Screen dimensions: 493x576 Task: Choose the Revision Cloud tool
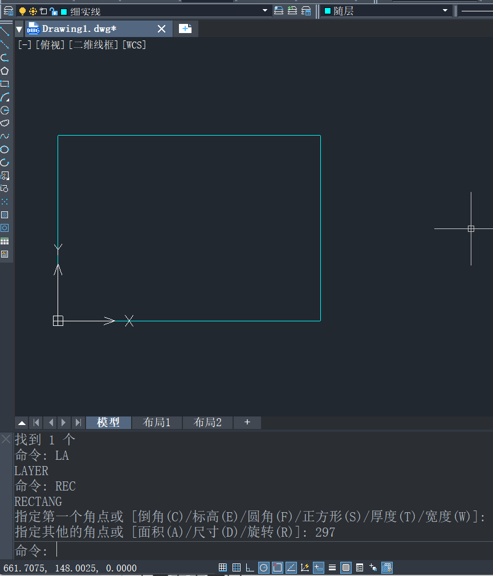[5, 123]
